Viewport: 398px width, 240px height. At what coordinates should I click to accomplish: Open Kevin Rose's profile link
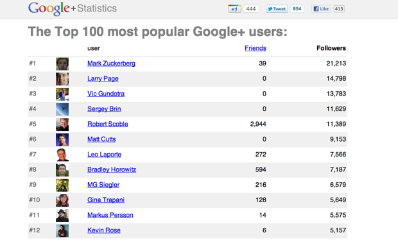coord(104,230)
